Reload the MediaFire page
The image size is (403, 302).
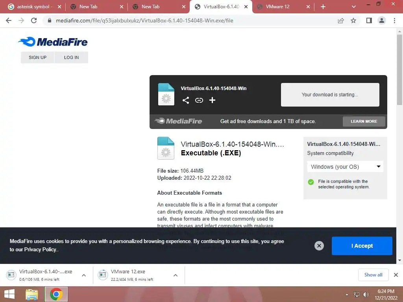point(34,20)
